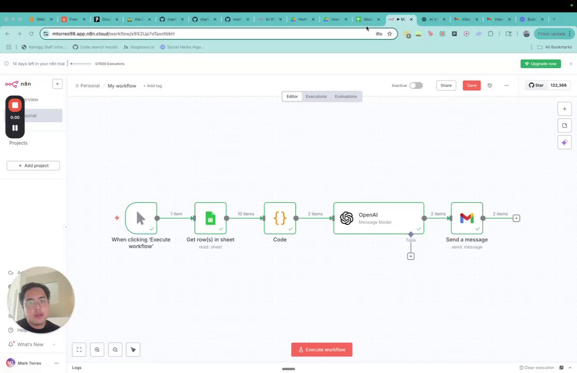The height and width of the screenshot is (373, 577).
Task: Click the sidebar plus create button
Action: pyautogui.click(x=57, y=84)
